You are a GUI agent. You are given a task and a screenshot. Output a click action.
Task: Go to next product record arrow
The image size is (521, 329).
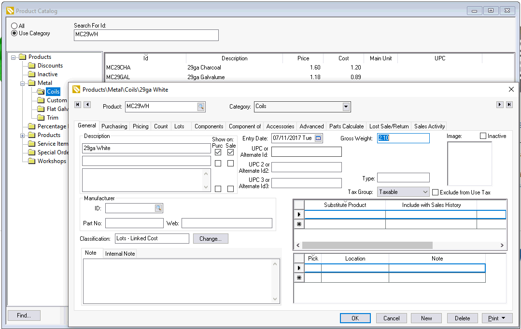tap(500, 105)
